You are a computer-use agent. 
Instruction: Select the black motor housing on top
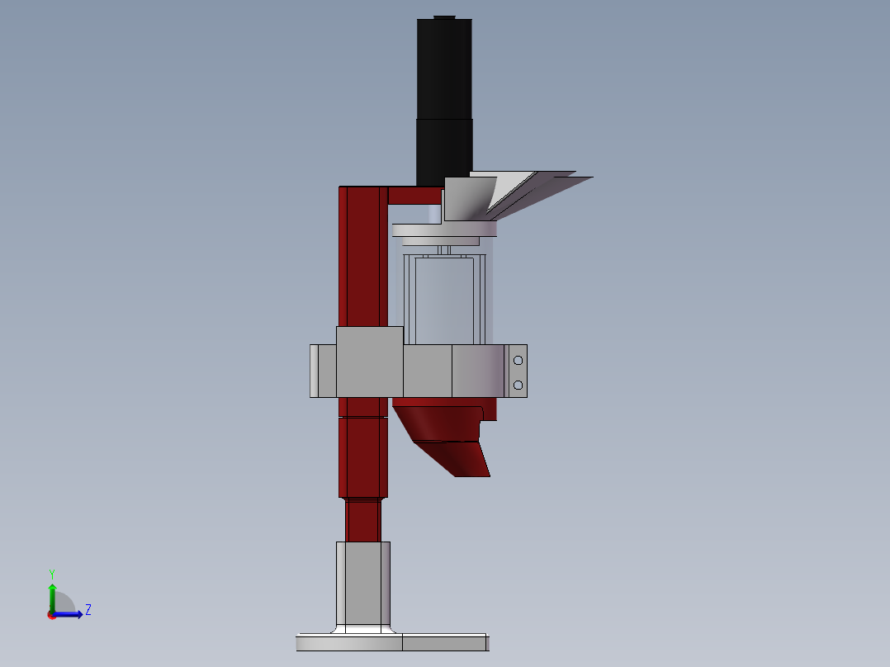(444, 101)
